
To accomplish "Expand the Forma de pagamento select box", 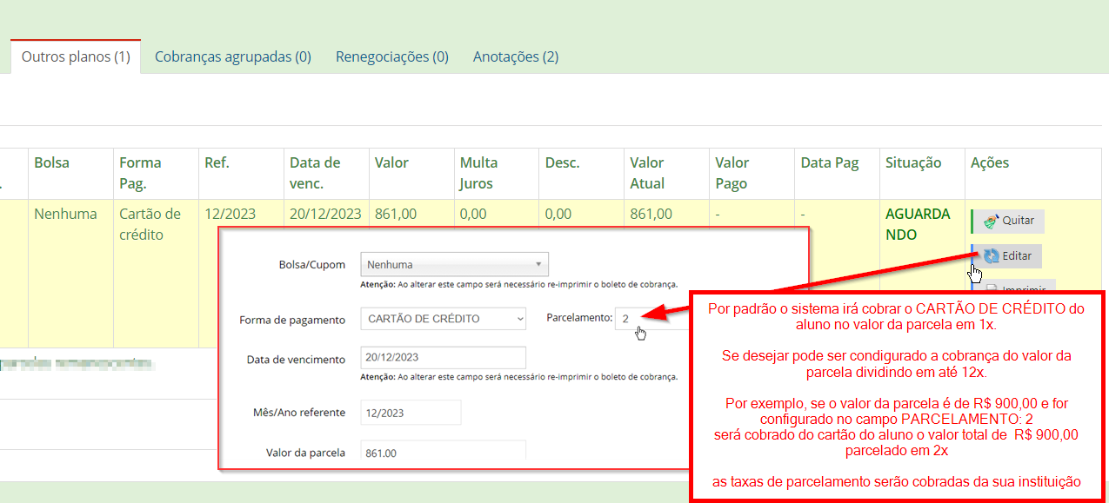I will point(443,319).
